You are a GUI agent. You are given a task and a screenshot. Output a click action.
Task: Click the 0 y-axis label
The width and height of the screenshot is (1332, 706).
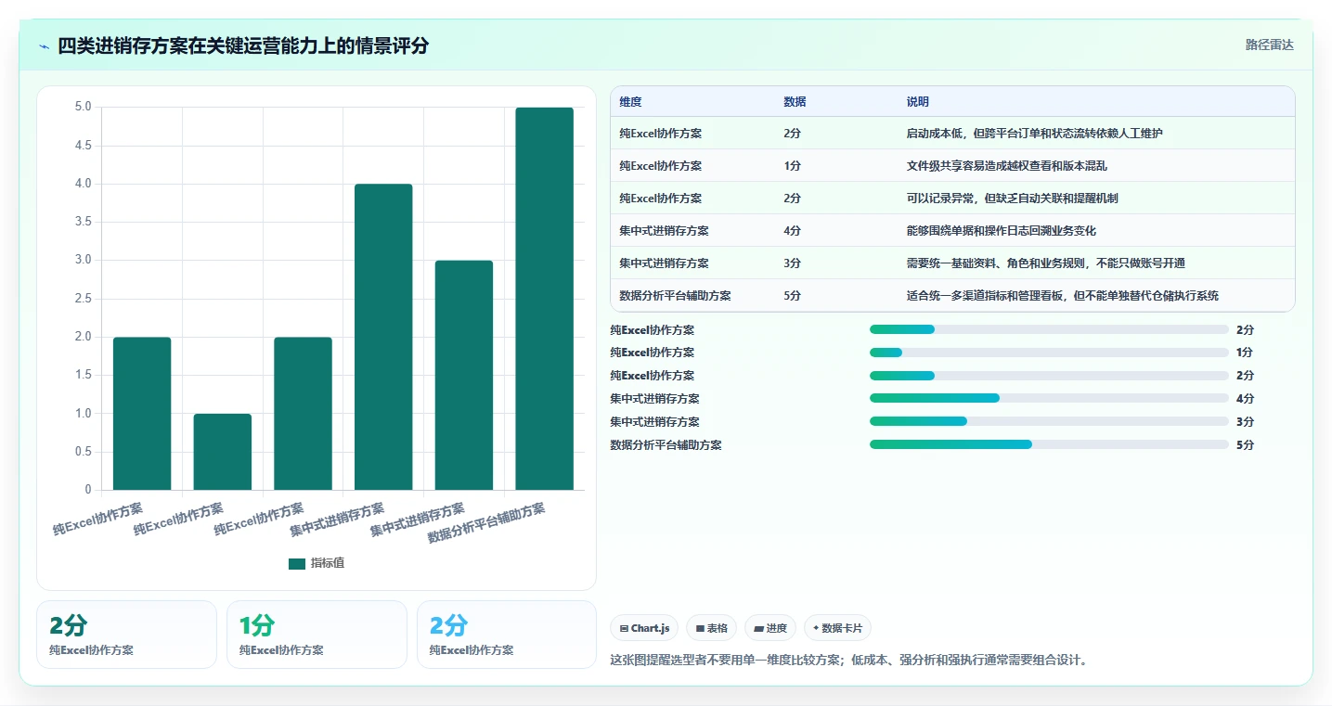click(x=88, y=490)
